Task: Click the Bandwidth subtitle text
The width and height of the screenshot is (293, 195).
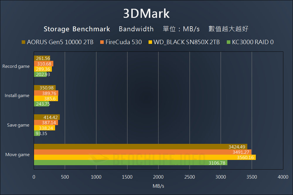Action: tap(136, 29)
